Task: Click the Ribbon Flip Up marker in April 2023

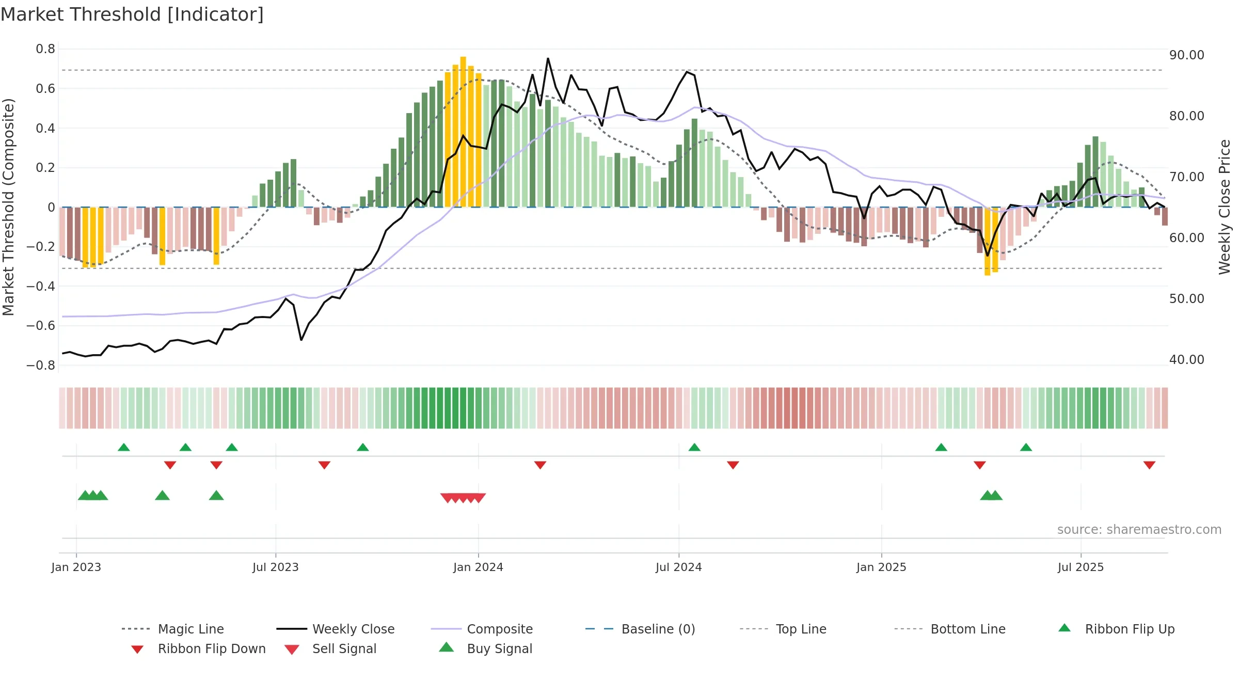Action: (185, 447)
